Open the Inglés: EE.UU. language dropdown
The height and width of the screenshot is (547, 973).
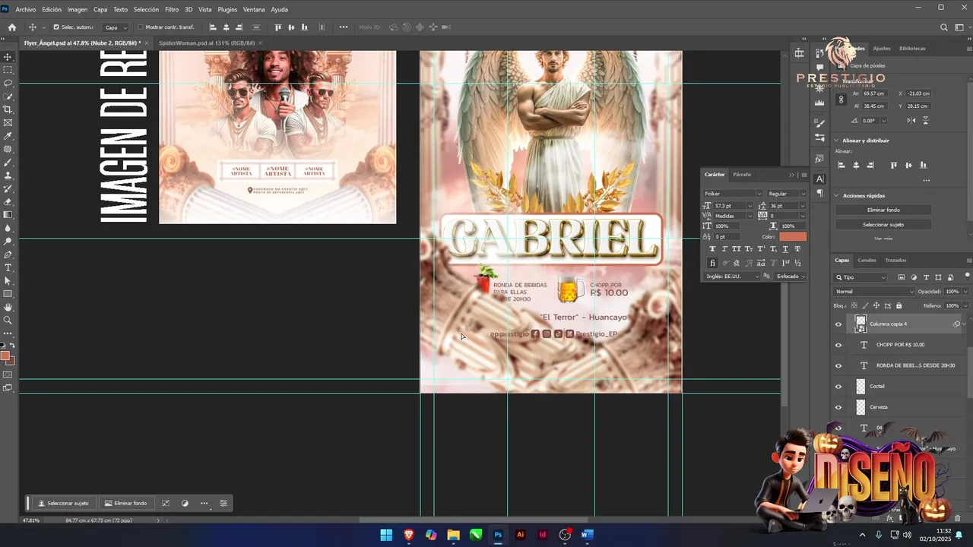point(732,277)
